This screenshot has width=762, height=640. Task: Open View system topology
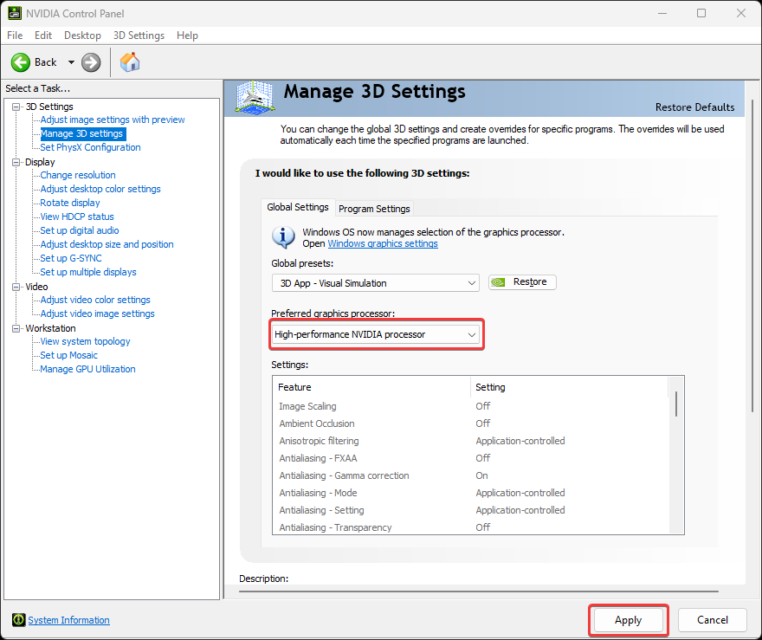coord(85,341)
